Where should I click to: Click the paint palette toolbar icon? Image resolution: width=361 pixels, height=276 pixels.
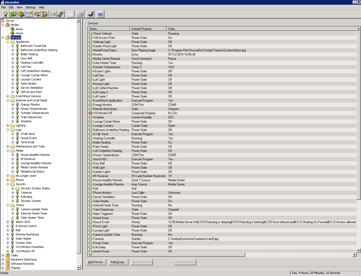37,14
